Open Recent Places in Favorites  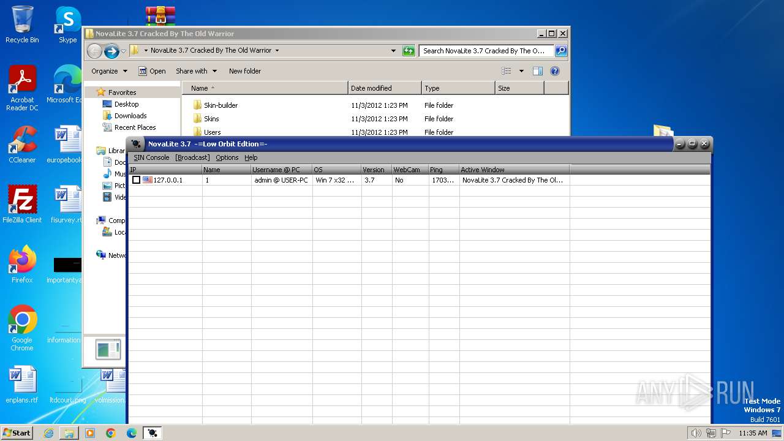tap(129, 127)
